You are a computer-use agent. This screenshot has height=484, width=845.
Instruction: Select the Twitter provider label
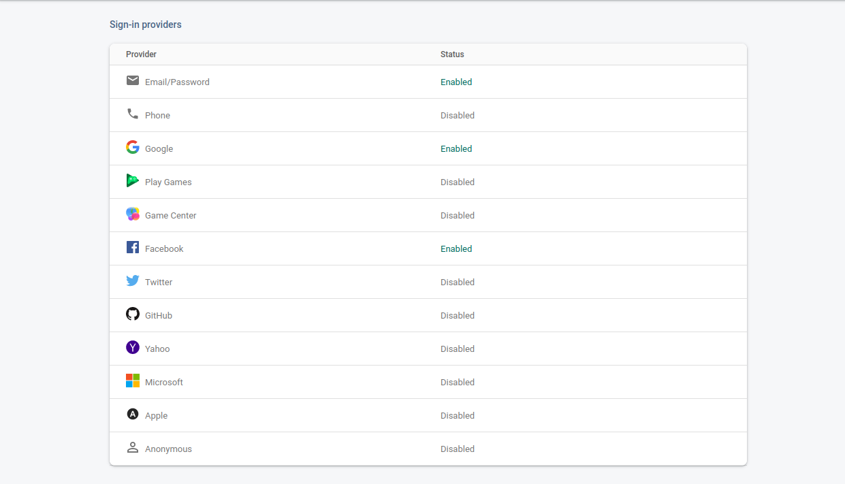pyautogui.click(x=159, y=282)
